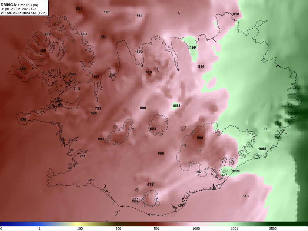308x231 pixels.
Task: Select the map value 819
Action: tap(201, 67)
